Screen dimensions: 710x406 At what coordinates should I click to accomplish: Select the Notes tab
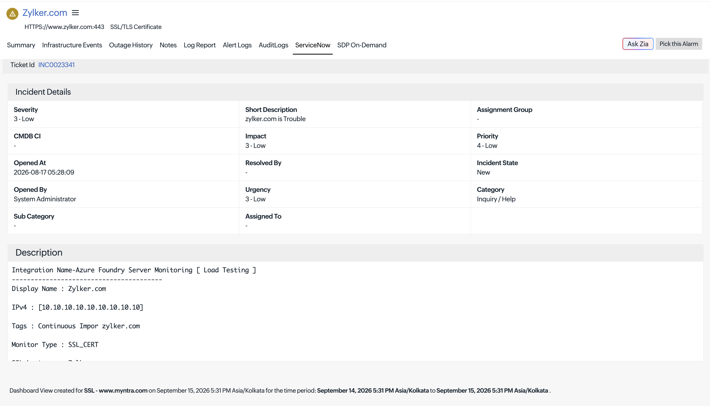(x=168, y=45)
